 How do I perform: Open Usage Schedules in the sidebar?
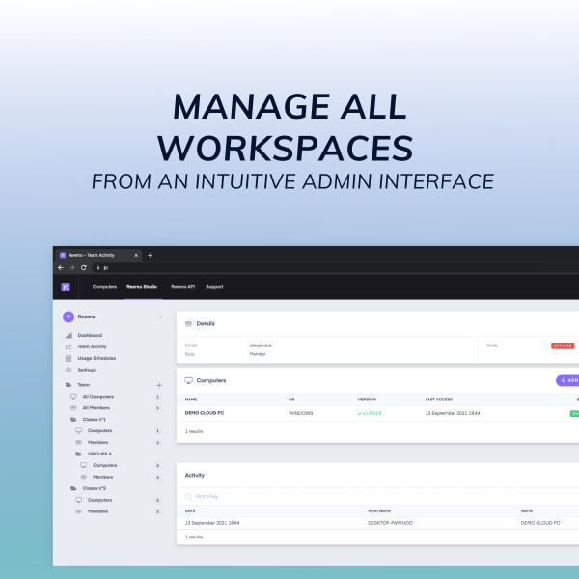pyautogui.click(x=96, y=358)
